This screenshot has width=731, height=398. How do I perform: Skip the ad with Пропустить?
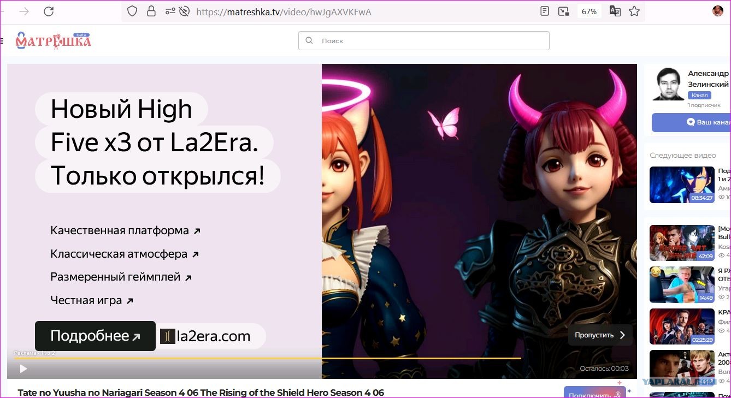click(600, 335)
